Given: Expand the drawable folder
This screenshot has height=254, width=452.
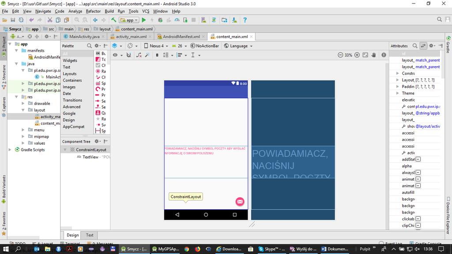Looking at the screenshot, I should pyautogui.click(x=23, y=103).
